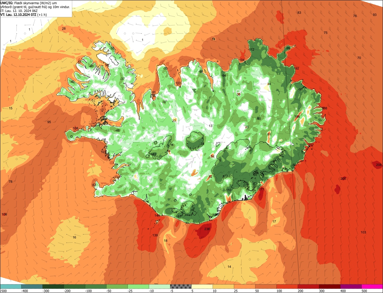
Task: Click the 83 value in the northeast sea
Action: tap(299, 13)
